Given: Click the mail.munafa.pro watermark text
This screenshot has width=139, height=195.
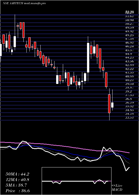Looking at the screenshot, I should coord(35,3).
